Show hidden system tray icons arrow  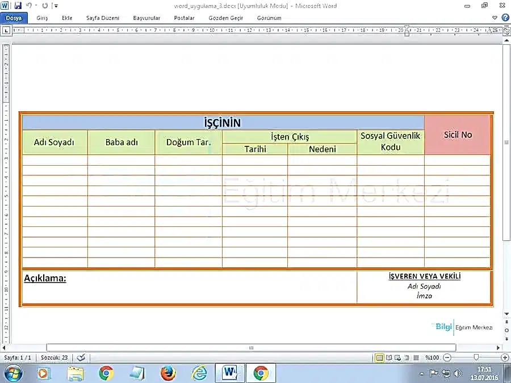click(422, 373)
